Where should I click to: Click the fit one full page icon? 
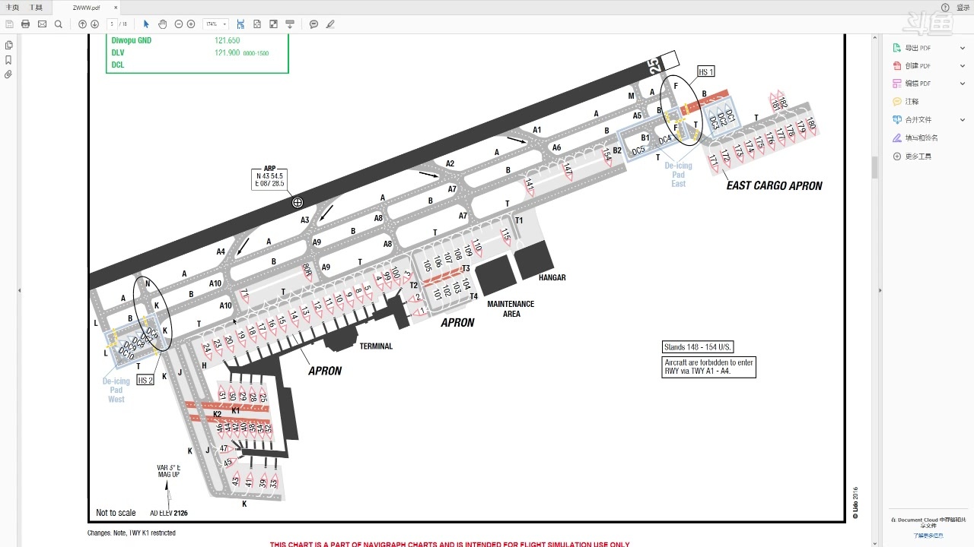click(257, 24)
